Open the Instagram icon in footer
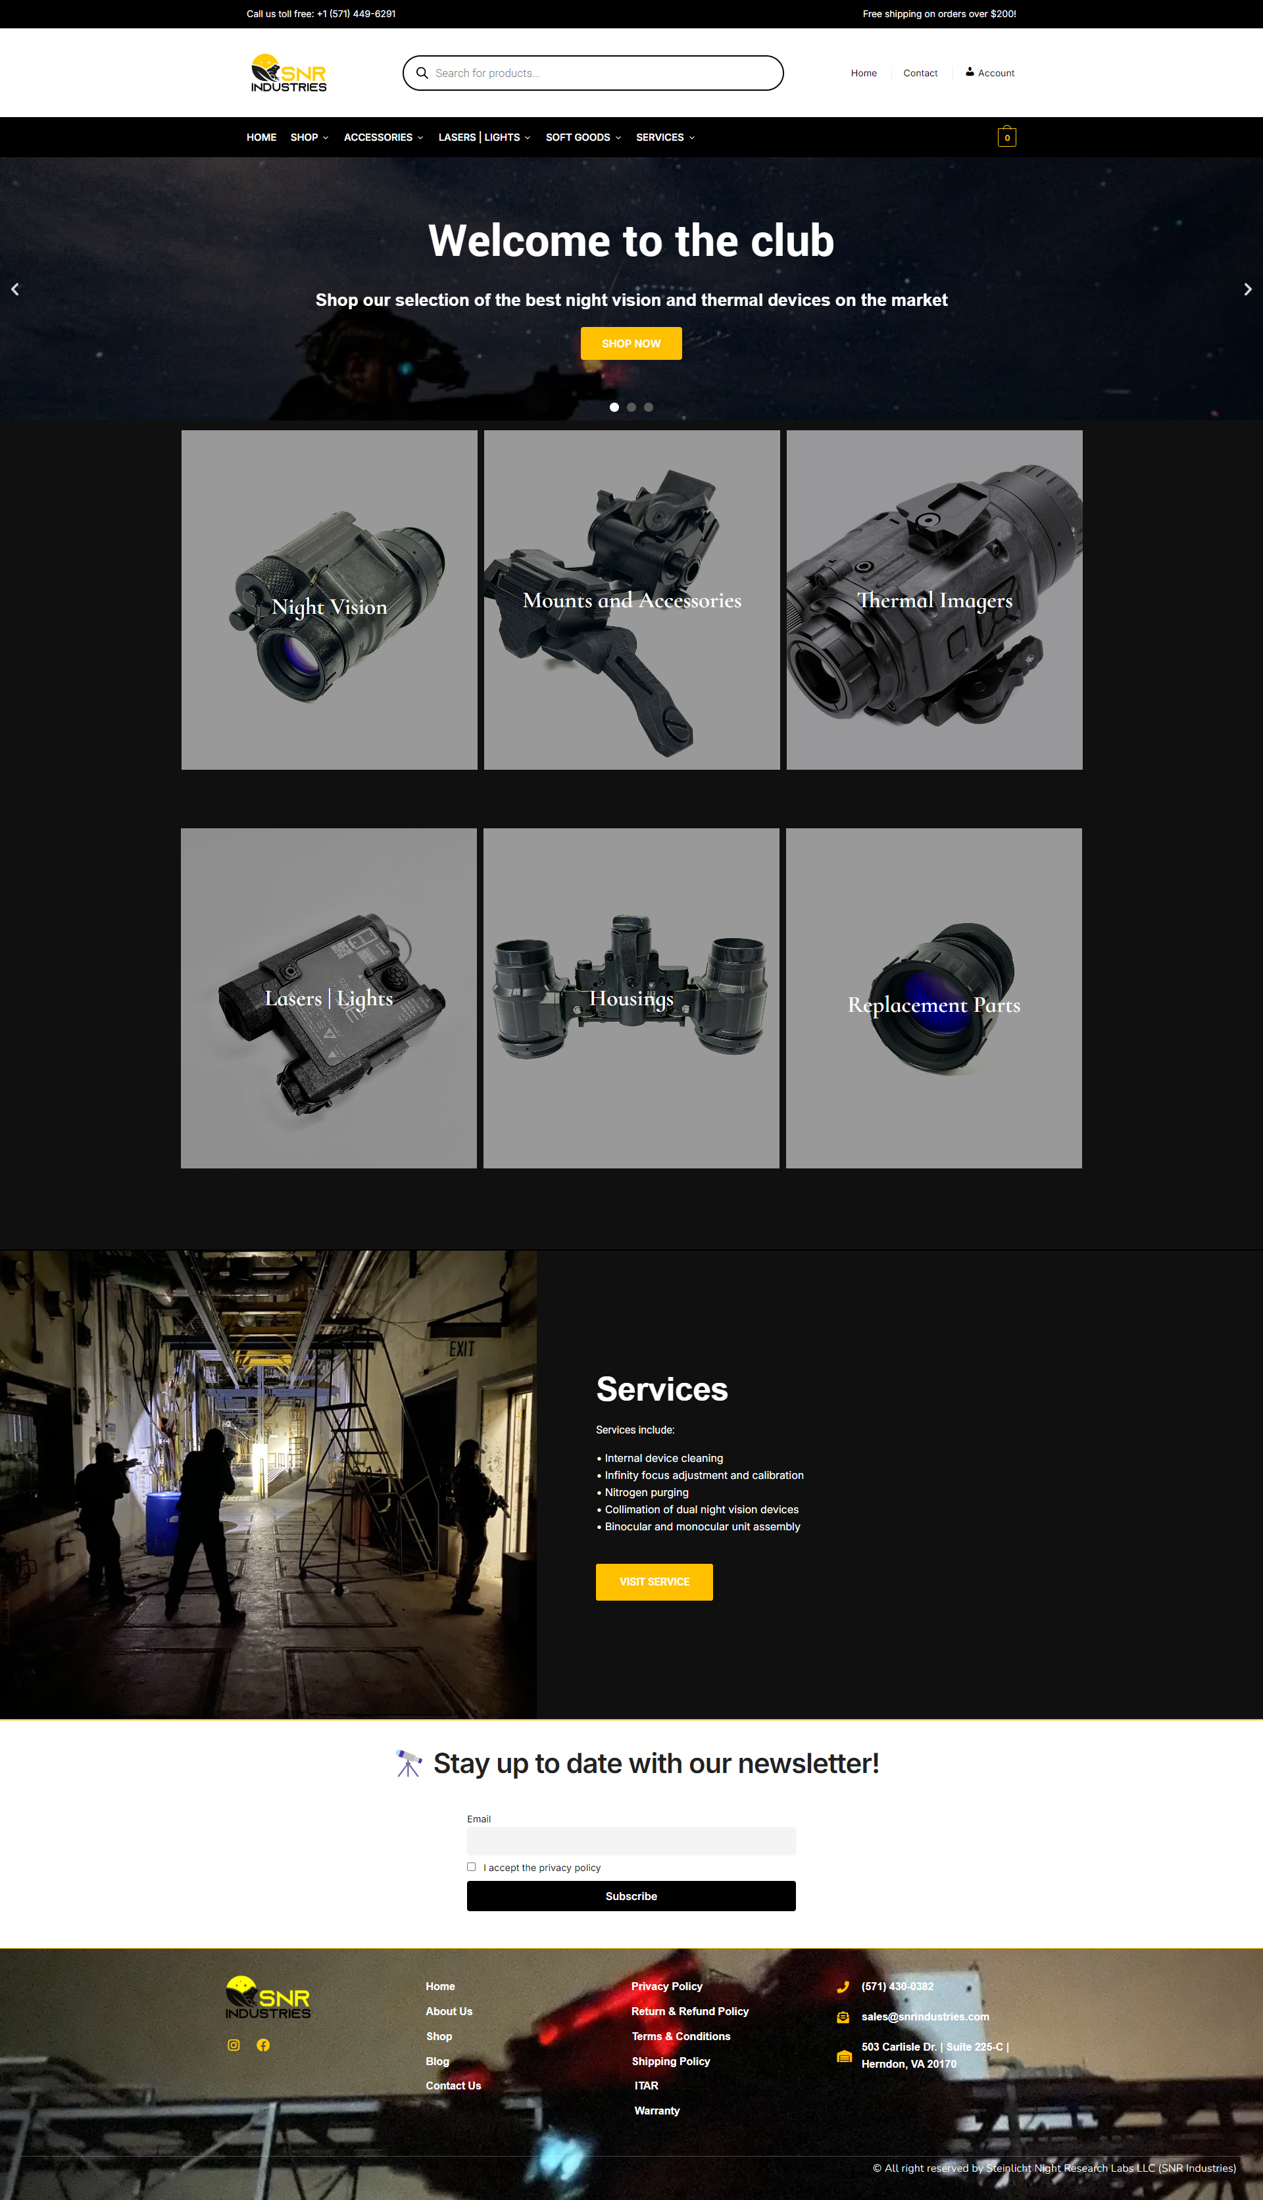This screenshot has width=1263, height=2200. coord(234,2045)
